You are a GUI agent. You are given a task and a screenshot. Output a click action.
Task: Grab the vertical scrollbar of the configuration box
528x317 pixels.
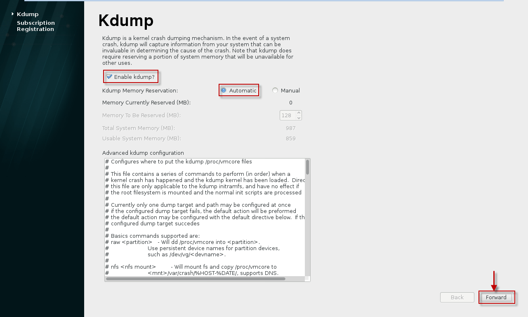coord(307,167)
